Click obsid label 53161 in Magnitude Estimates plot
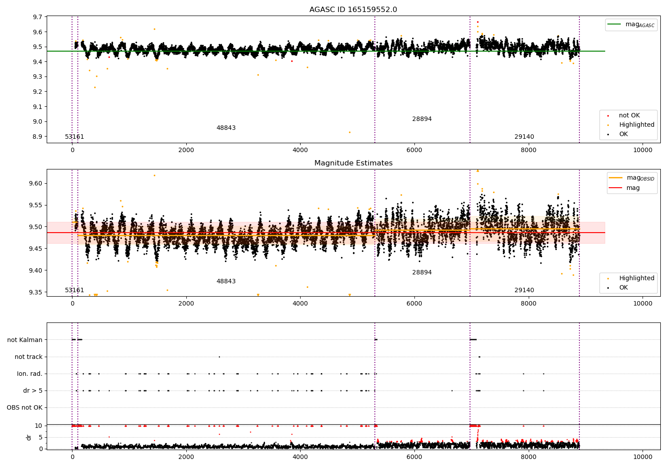Image resolution: width=667 pixels, height=467 pixels. pos(74,290)
